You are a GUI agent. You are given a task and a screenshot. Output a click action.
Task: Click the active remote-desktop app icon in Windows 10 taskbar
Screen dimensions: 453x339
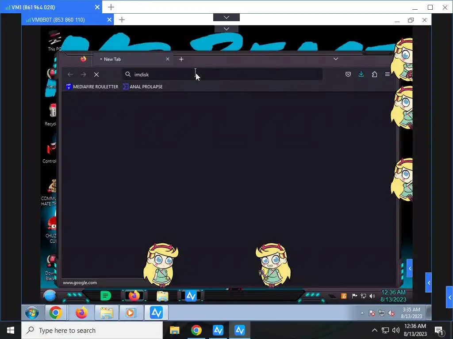(x=239, y=330)
